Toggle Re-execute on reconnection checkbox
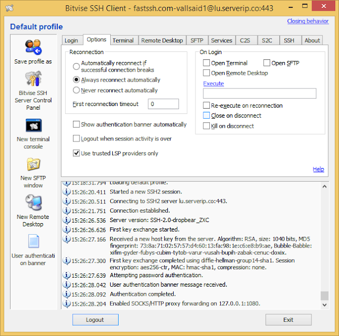The width and height of the screenshot is (339, 336). click(206, 105)
